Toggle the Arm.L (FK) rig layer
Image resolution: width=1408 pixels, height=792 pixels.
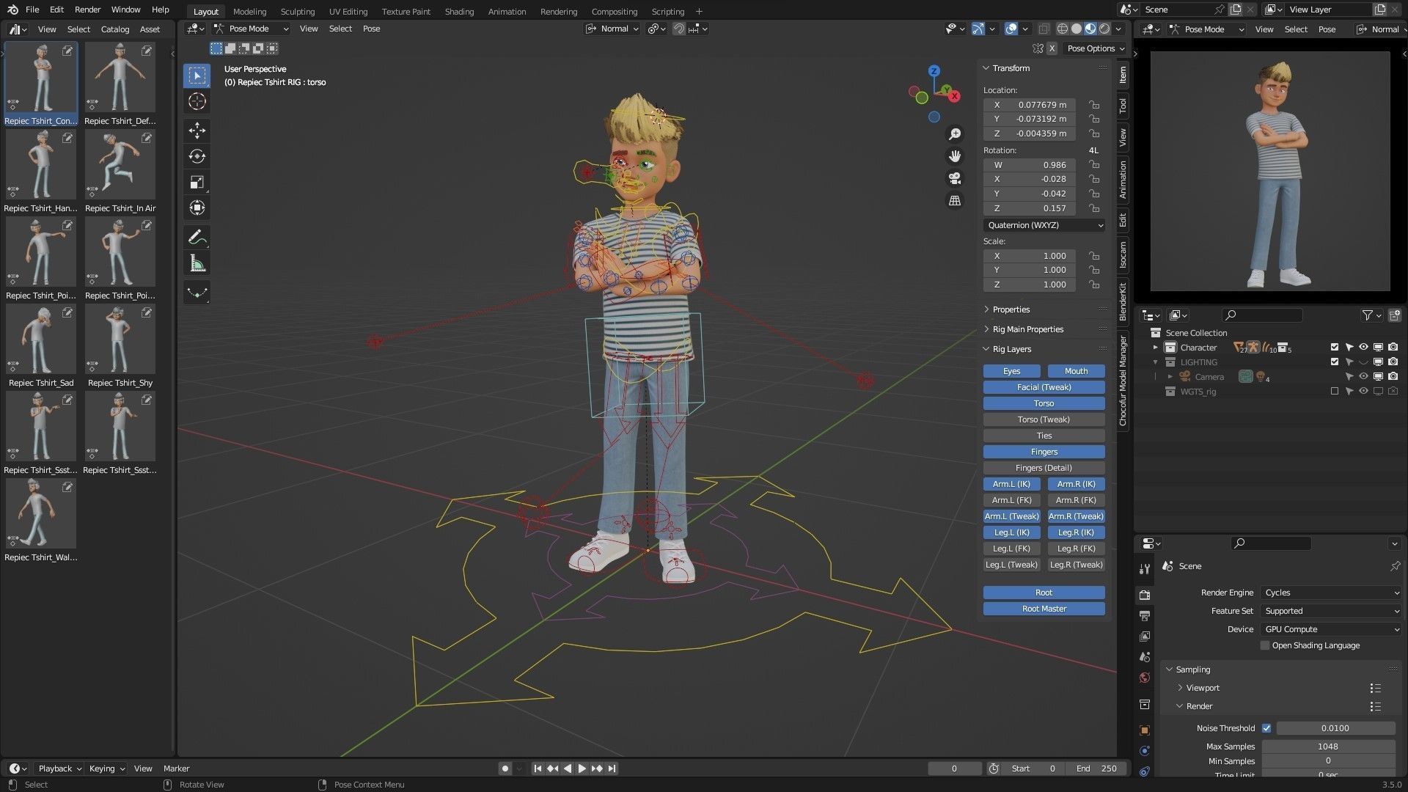coord(1011,500)
